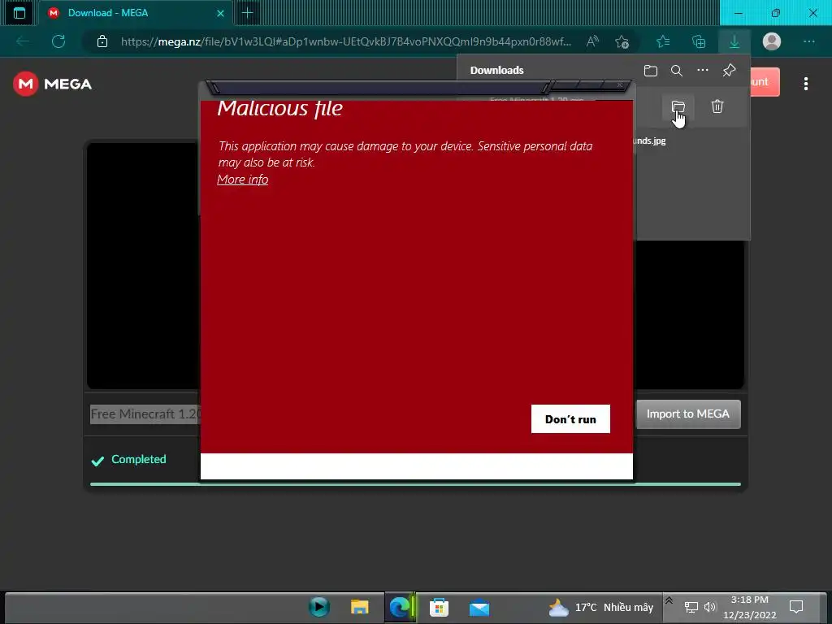
Task: Open network status tray icon
Action: (x=691, y=607)
